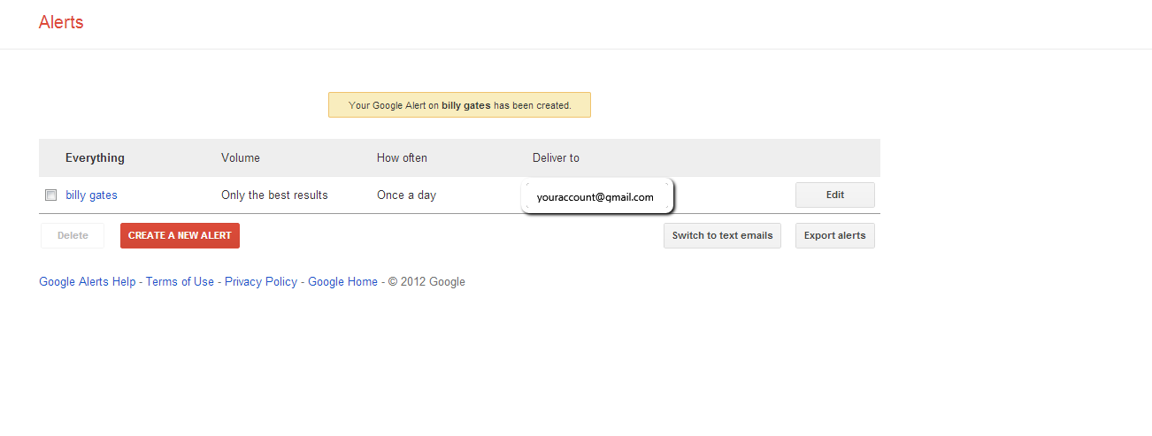Start a new alert with CREATE A NEW ALERT
Viewport: 1152px width, 436px height.
pyautogui.click(x=180, y=235)
